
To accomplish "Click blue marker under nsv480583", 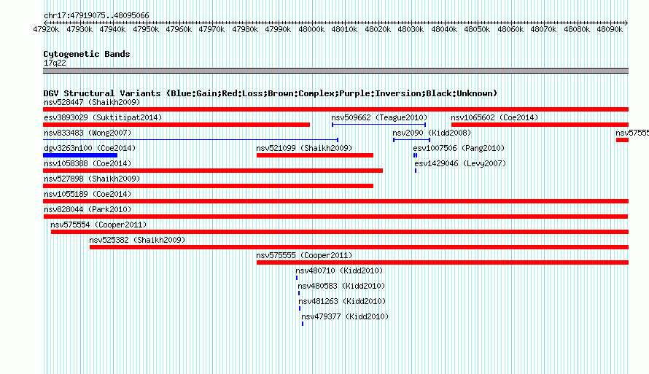I will [299, 293].
